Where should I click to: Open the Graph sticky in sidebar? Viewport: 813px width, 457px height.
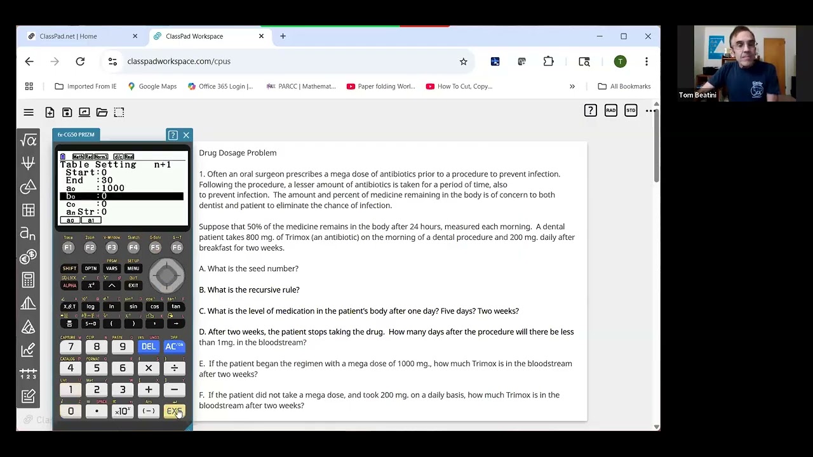[x=28, y=163]
